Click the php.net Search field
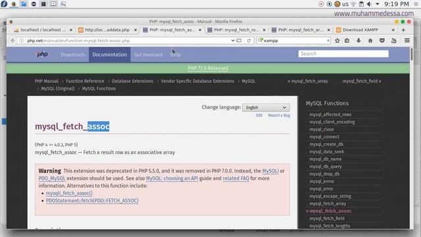Screen dimensions: 421x237 point(343,54)
